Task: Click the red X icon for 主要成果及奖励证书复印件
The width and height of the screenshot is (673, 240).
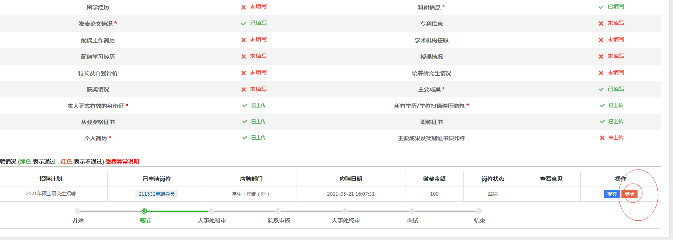Action: click(x=602, y=138)
